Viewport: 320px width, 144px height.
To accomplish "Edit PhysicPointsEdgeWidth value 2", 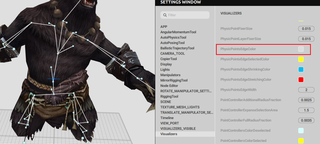I will (x=306, y=90).
